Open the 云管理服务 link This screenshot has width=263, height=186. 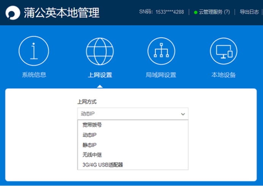[211, 12]
